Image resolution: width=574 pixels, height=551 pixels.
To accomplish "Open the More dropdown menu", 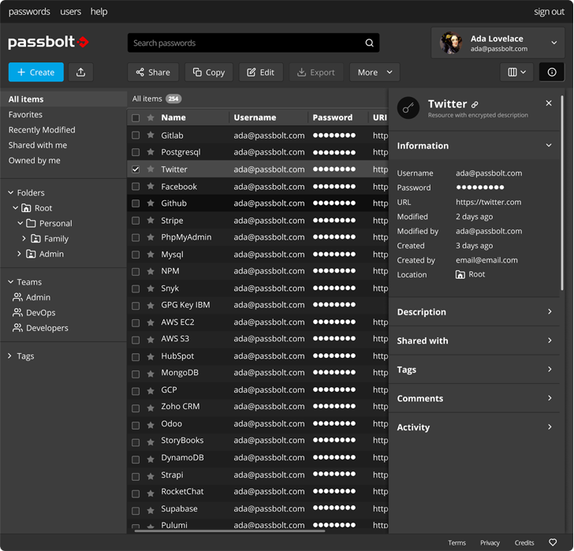I will click(375, 73).
